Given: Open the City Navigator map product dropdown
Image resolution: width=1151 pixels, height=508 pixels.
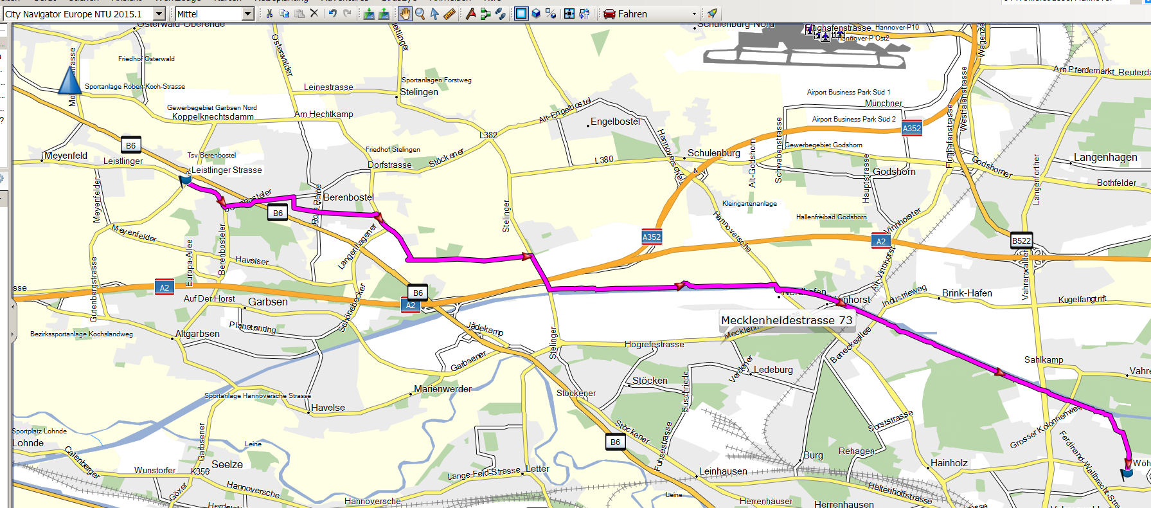Looking at the screenshot, I should point(159,14).
